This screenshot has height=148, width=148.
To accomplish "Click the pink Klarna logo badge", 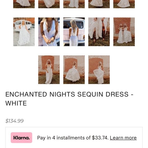I will coord(21,138).
